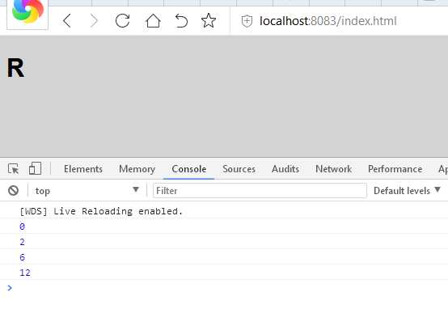Click the console output value 2
This screenshot has height=309, width=448.
click(x=23, y=242)
